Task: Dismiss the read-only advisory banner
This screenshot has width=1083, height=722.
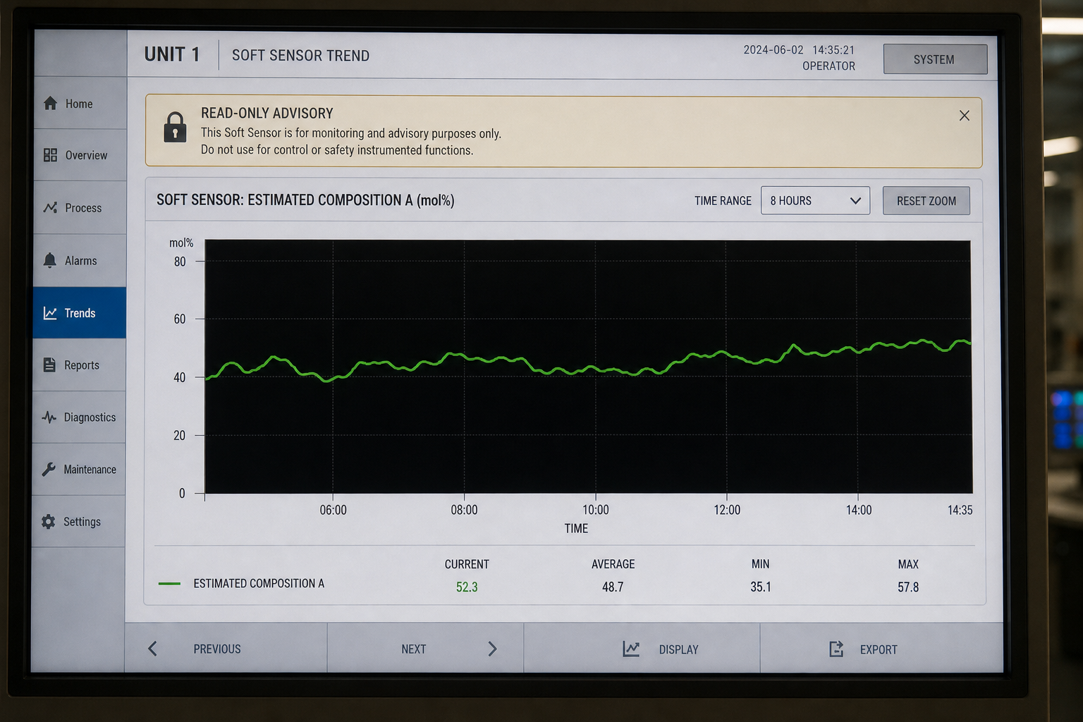Action: (x=965, y=116)
